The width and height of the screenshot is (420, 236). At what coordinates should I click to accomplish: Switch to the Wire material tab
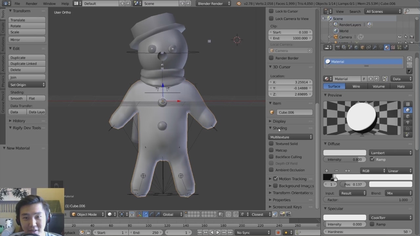(356, 86)
